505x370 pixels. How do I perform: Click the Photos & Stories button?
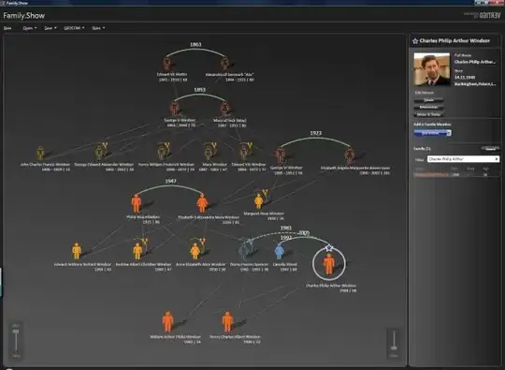click(x=428, y=114)
